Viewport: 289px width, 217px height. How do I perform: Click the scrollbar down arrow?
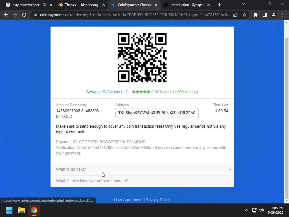(286, 201)
